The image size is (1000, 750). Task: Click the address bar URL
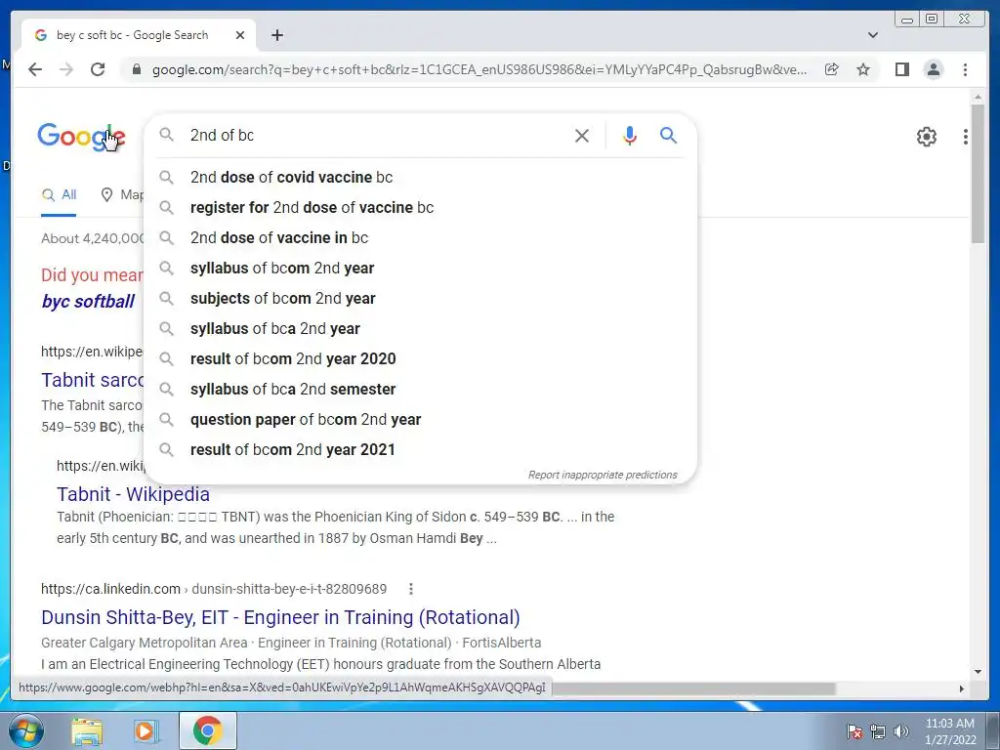pos(479,69)
